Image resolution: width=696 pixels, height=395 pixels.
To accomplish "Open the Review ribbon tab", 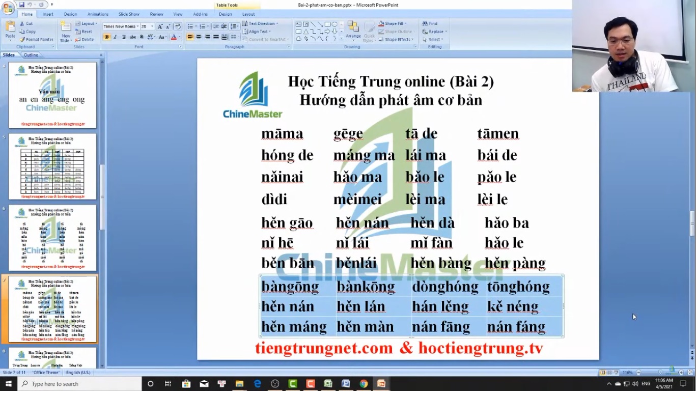I will [x=157, y=14].
